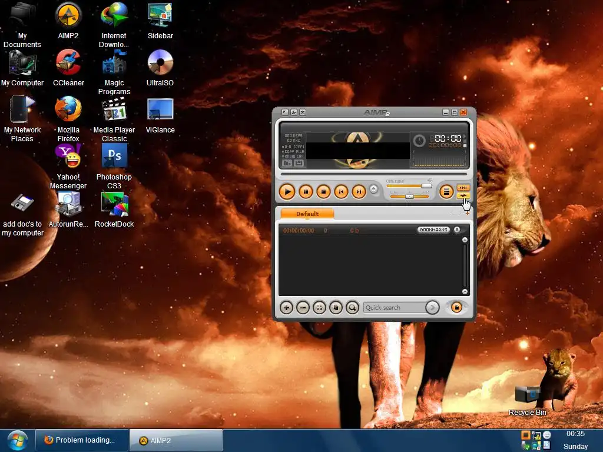
Task: Open the Recycle Bin
Action: point(528,401)
